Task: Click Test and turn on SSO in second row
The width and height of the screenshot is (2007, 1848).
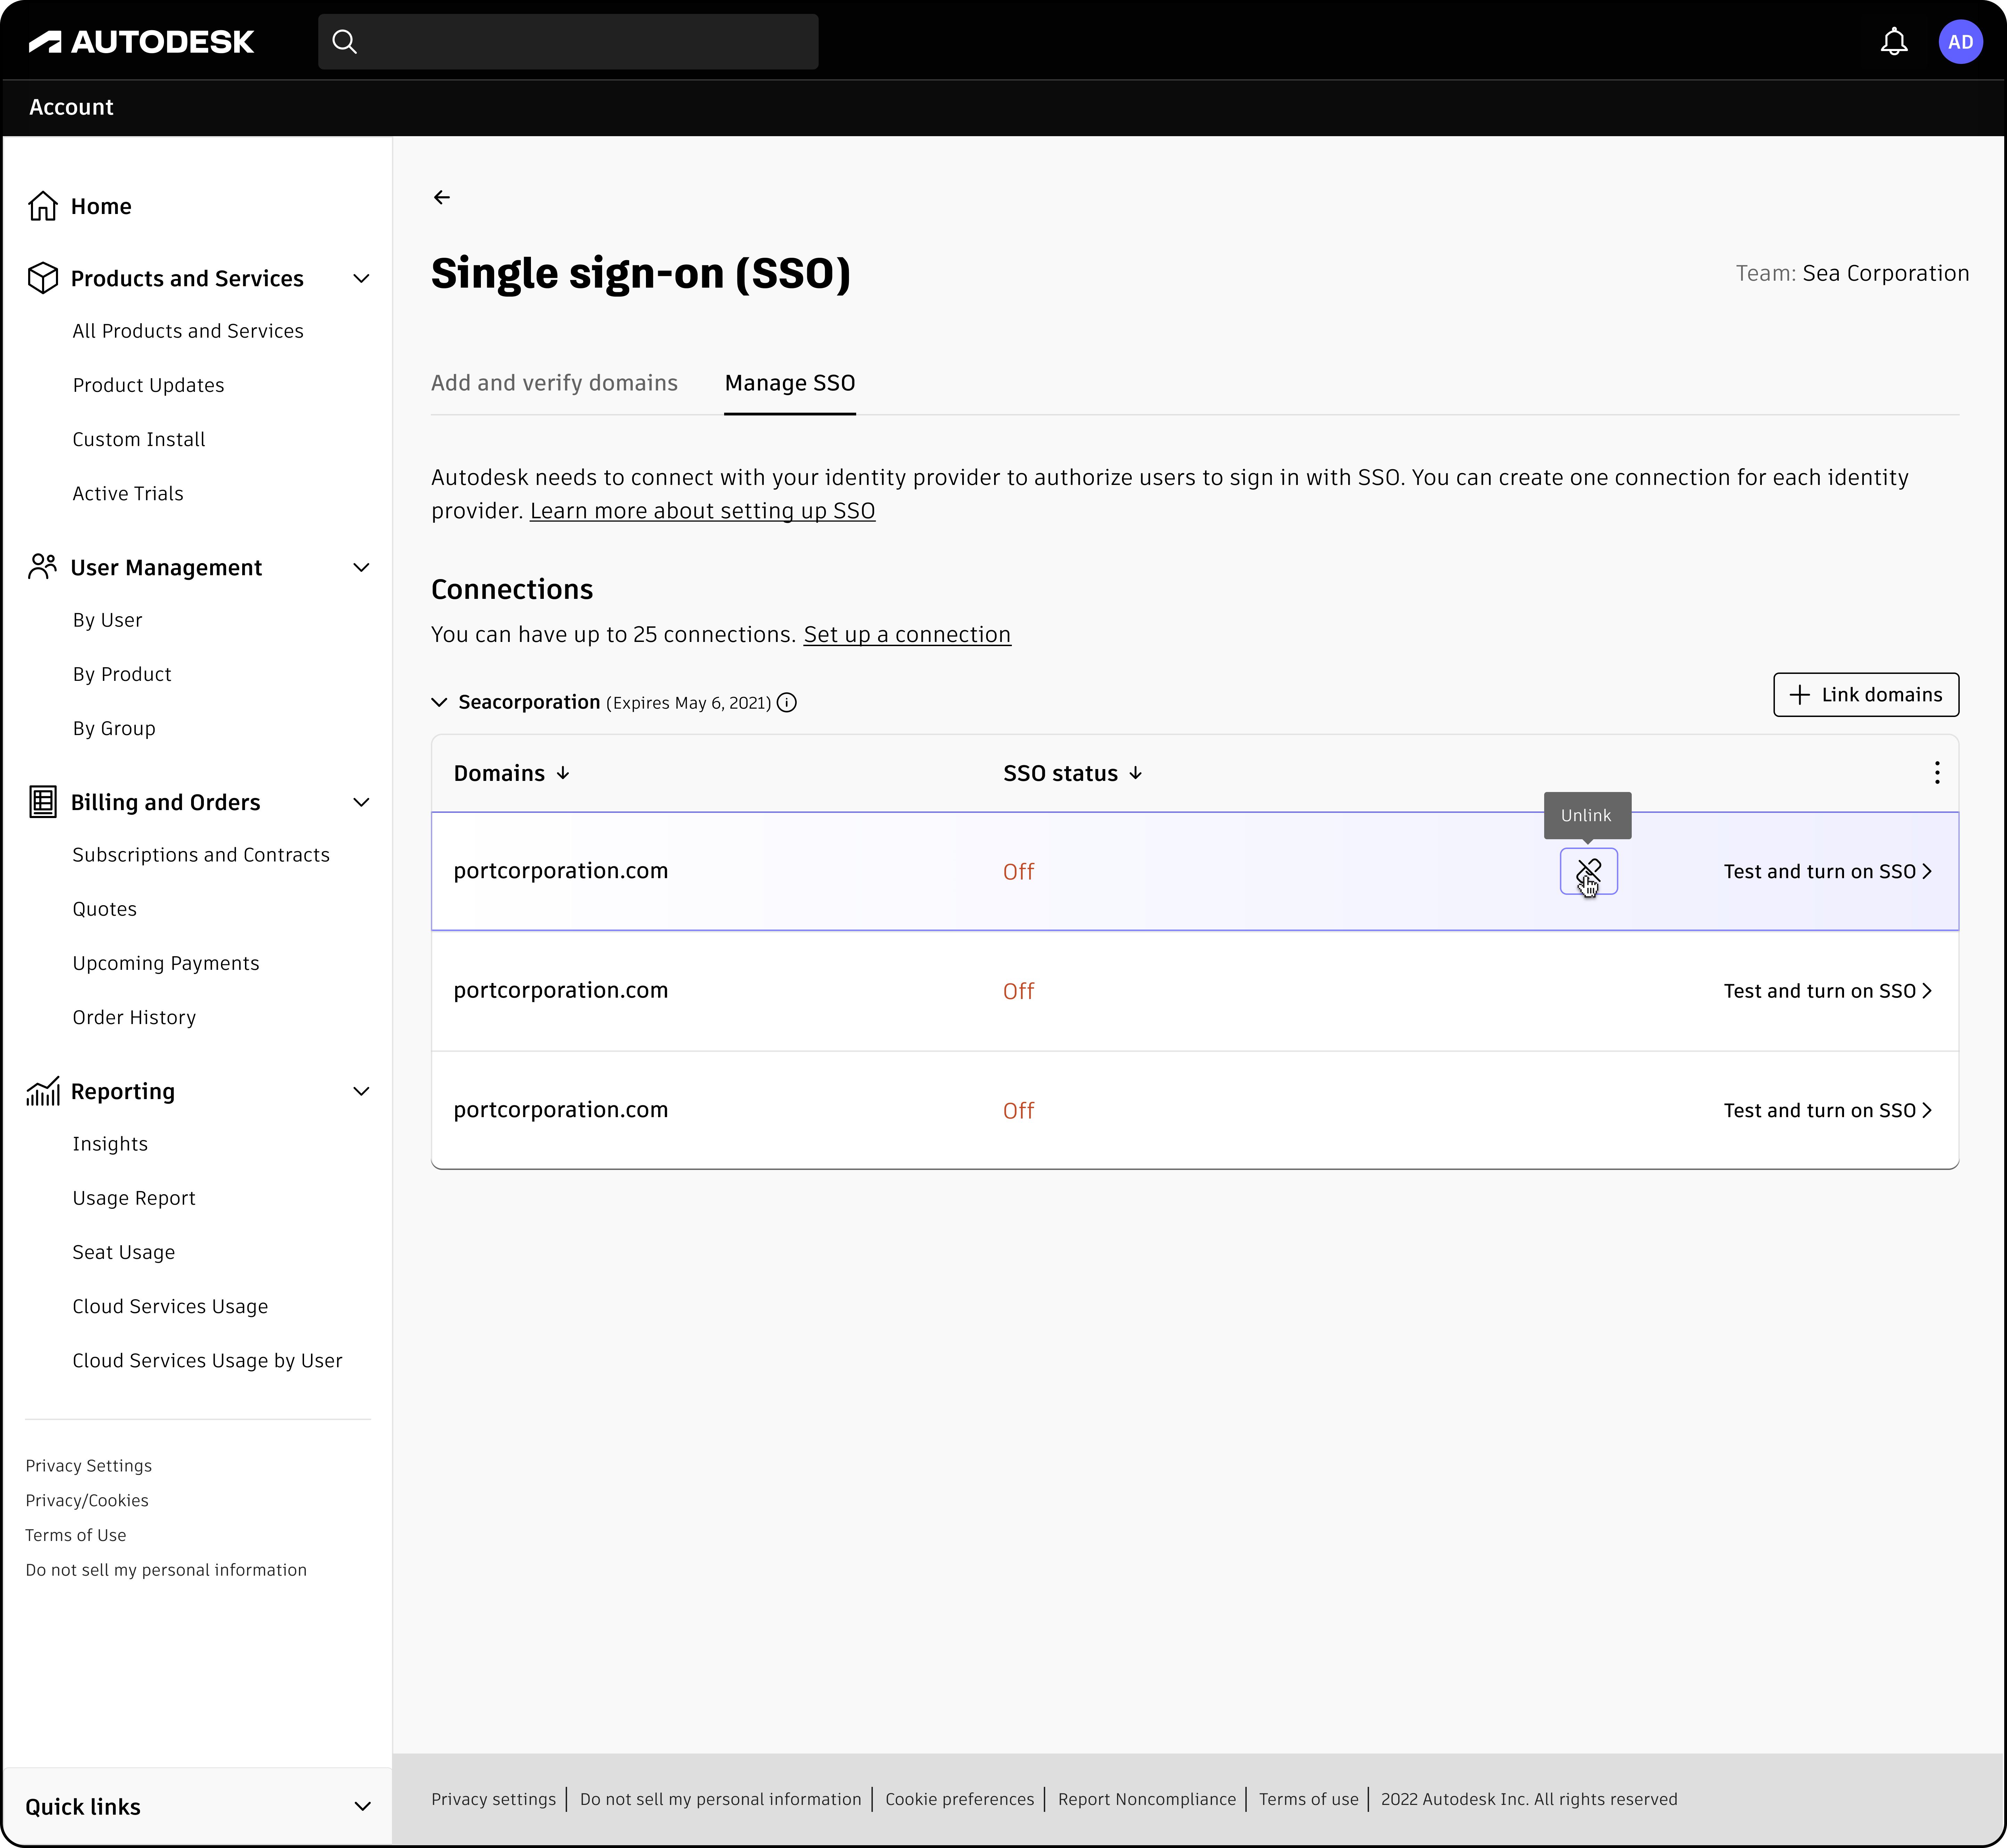Action: [x=1828, y=991]
